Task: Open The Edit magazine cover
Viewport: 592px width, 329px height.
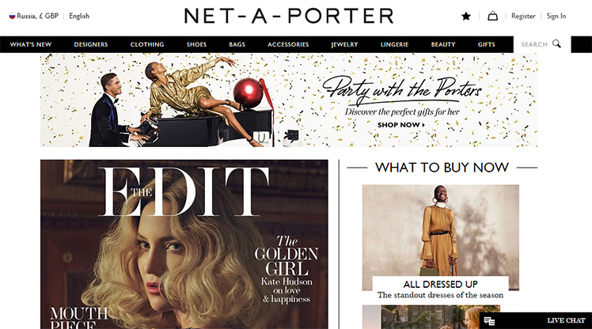Action: [x=184, y=244]
